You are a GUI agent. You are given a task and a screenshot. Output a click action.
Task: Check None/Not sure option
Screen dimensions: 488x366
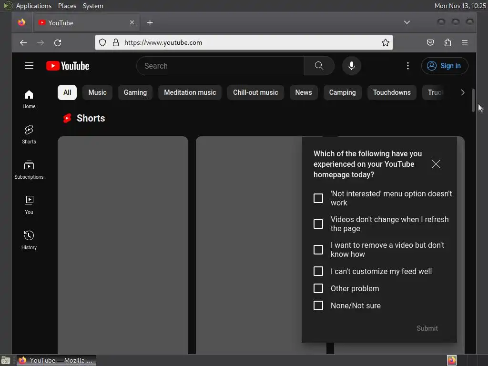pyautogui.click(x=318, y=305)
